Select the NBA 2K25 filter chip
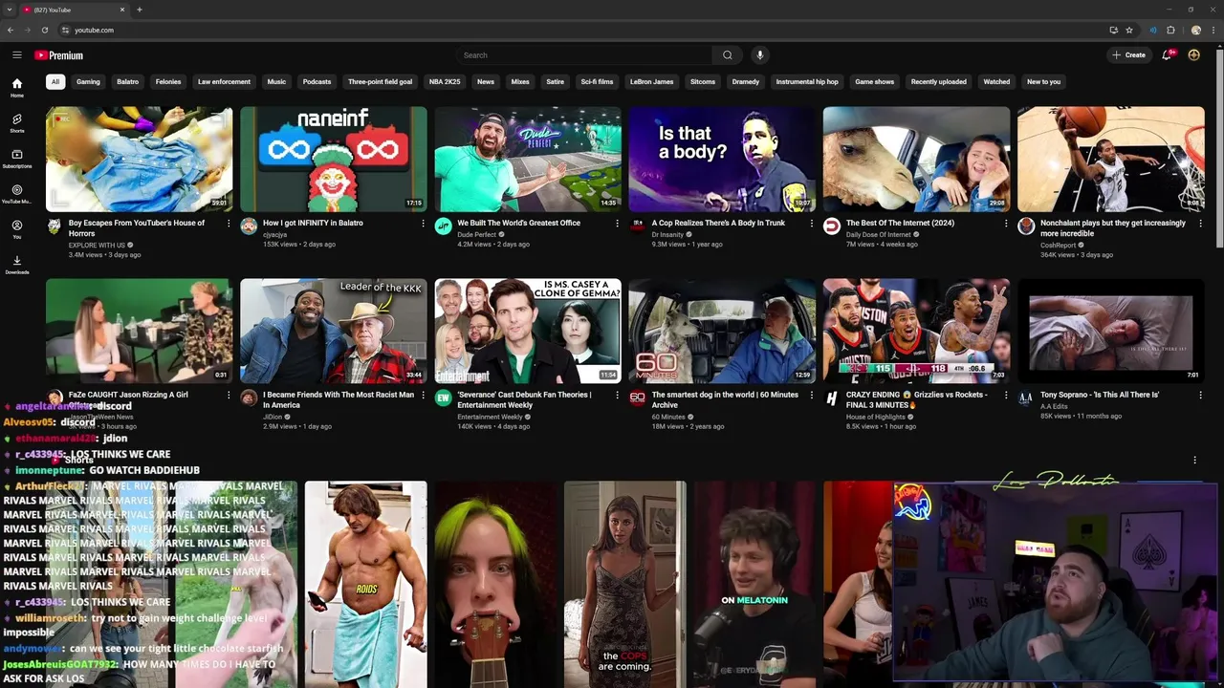The height and width of the screenshot is (688, 1224). pos(445,82)
